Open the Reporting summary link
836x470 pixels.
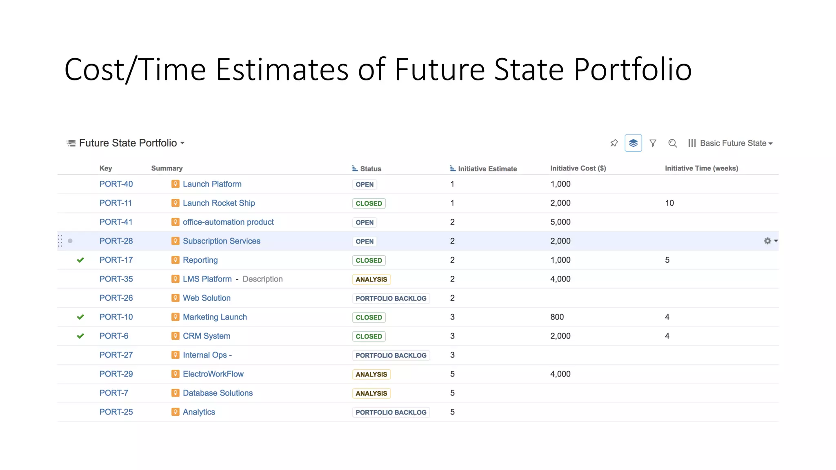coord(200,260)
